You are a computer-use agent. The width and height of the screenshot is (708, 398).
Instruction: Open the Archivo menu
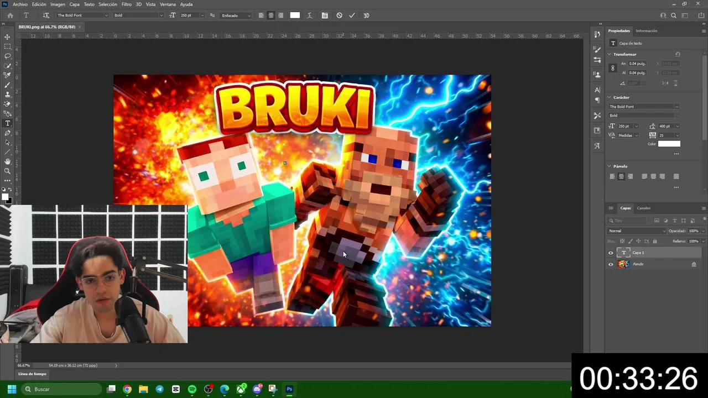click(20, 4)
